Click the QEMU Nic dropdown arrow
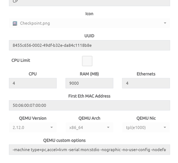This screenshot has width=178, height=163. 165,127
